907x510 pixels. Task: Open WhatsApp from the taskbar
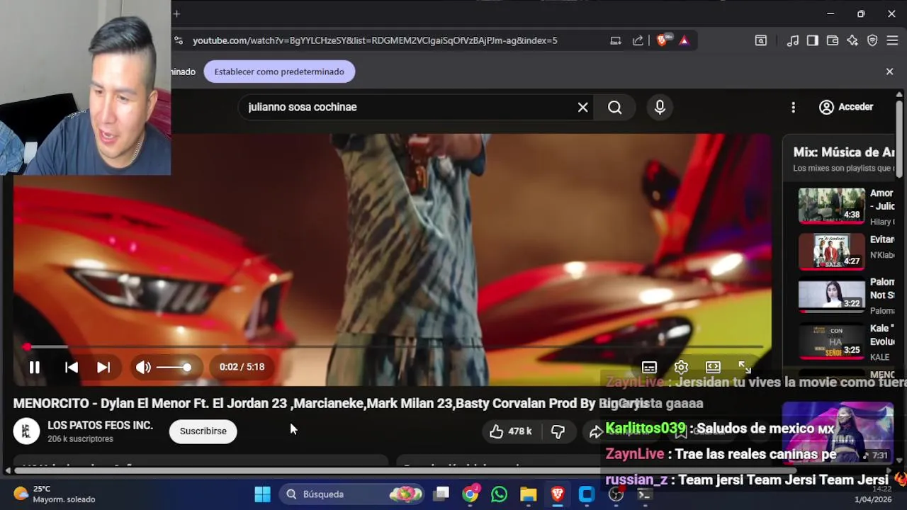pos(500,494)
